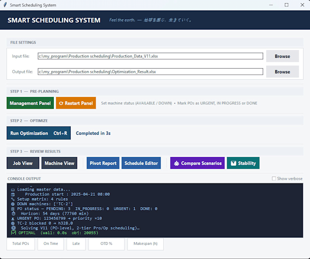Launch the Schedule Editor

click(x=141, y=163)
